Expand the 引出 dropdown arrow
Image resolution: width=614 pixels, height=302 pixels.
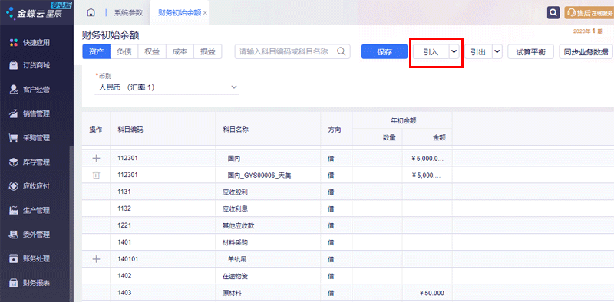point(497,52)
